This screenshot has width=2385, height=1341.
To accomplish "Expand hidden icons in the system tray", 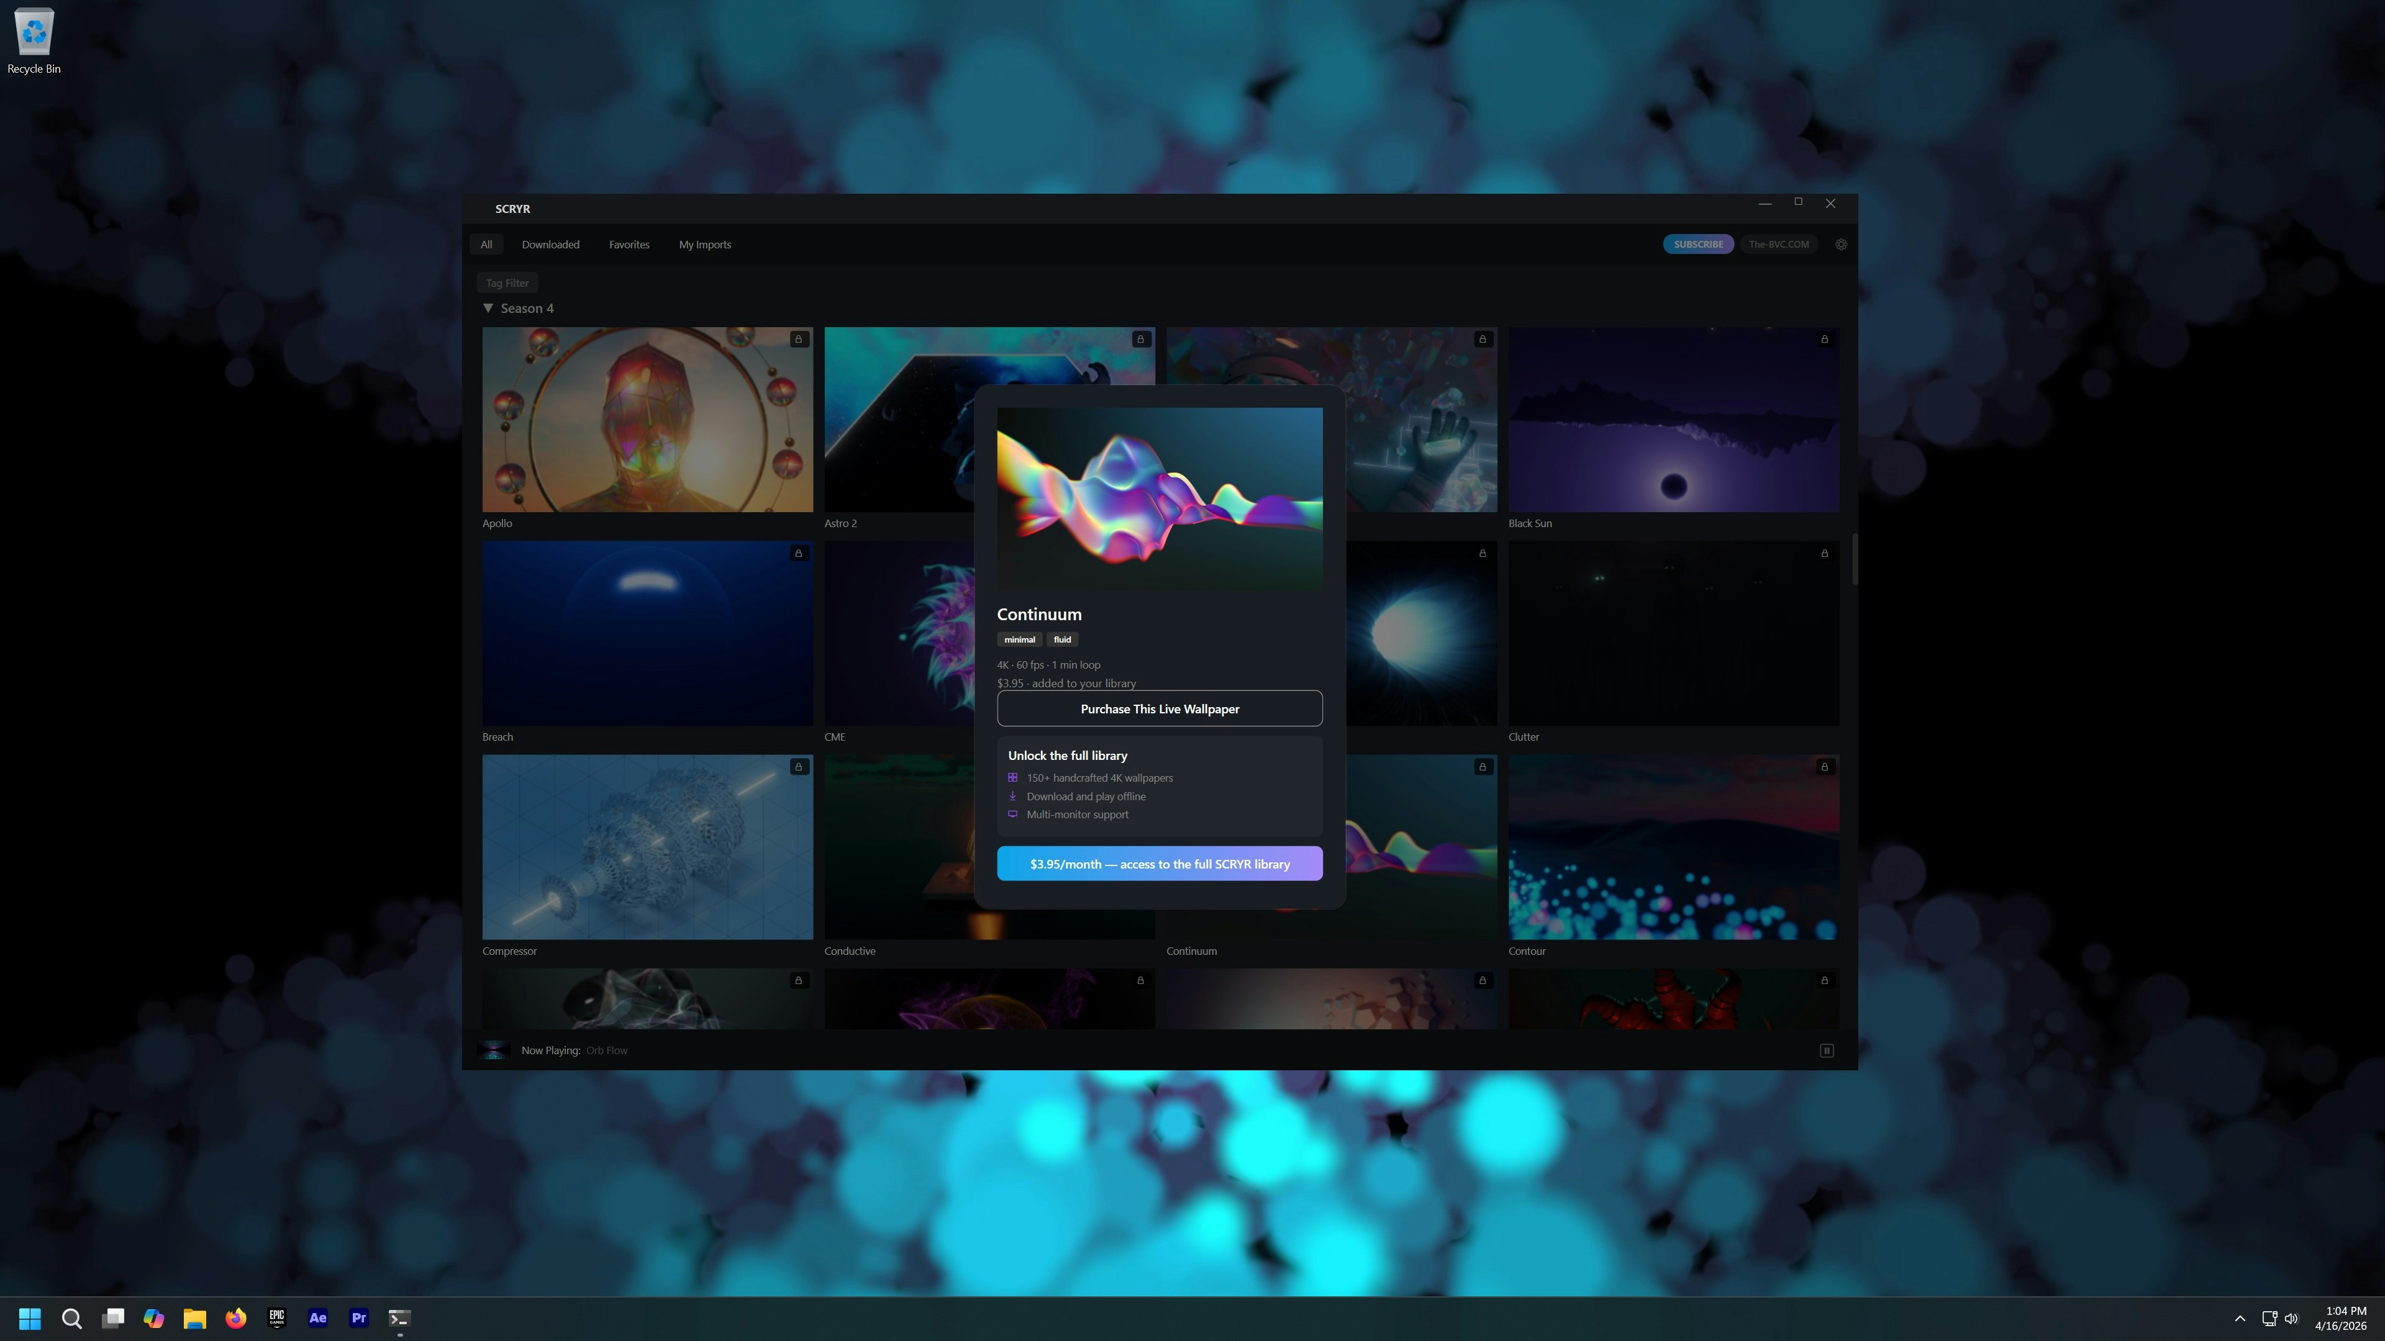I will (2240, 1318).
